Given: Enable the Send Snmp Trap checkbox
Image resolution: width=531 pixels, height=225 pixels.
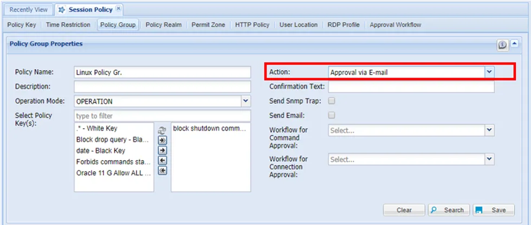Looking at the screenshot, I should click(332, 101).
